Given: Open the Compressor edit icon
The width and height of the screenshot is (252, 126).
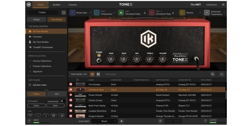Looking at the screenshot, I should pyautogui.click(x=114, y=13).
